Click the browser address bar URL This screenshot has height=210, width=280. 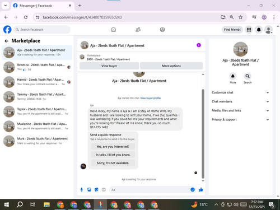coord(82,17)
